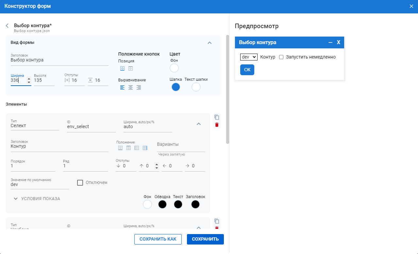This screenshot has height=254, width=418.
Task: Expand УСЛОВИЯ ПОКАЗА section
Action: click(x=37, y=198)
